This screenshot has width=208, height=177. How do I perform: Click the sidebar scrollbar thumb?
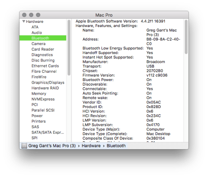pyautogui.click(x=69, y=48)
